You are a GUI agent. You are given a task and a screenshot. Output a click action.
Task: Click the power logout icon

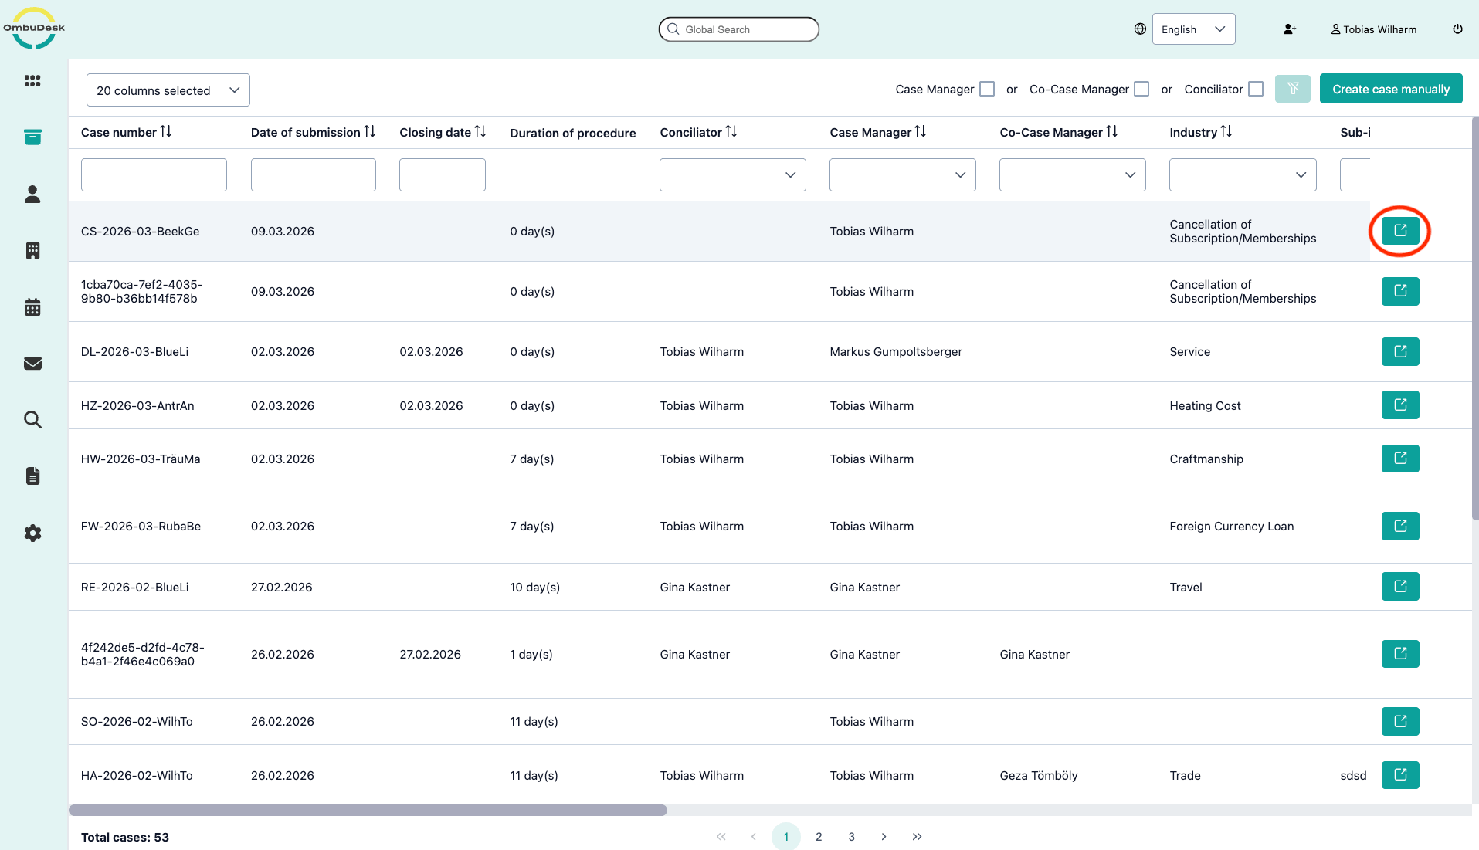click(1457, 29)
